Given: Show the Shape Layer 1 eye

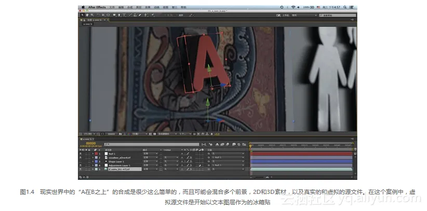Looking at the screenshot, I should click(x=81, y=161).
